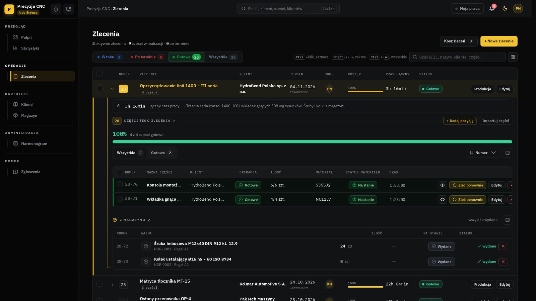Click the monitor icon beside the timer
This screenshot has height=301, width=536.
pos(69,9)
